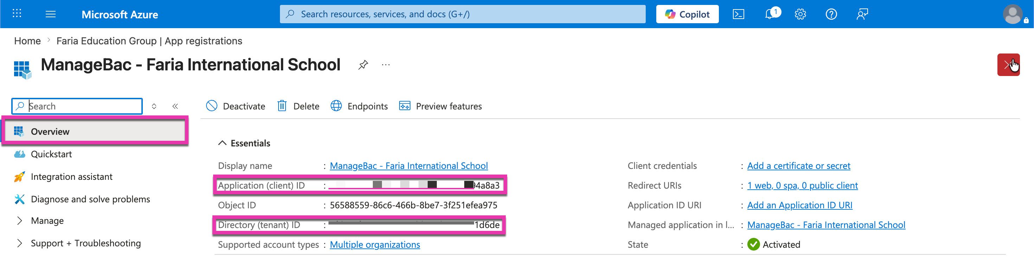Focus the global resource search box
Screen dimensions: 1034x259
click(x=462, y=14)
